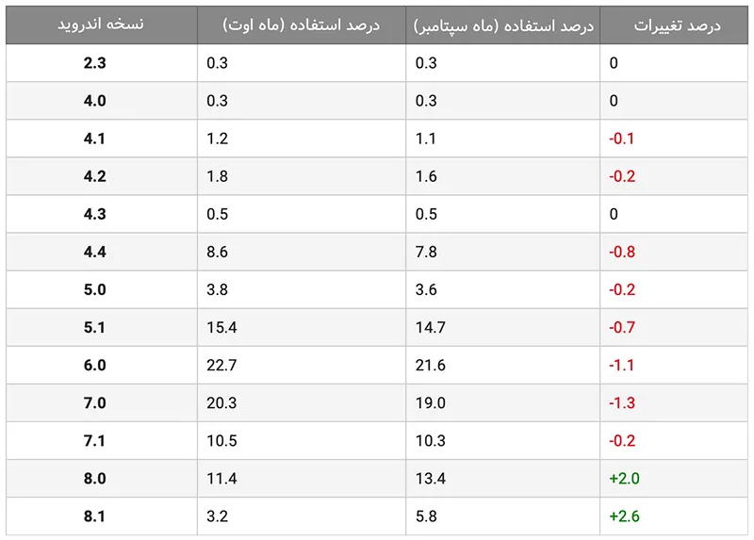Click the "درصد تغییرات" column header

(x=677, y=25)
